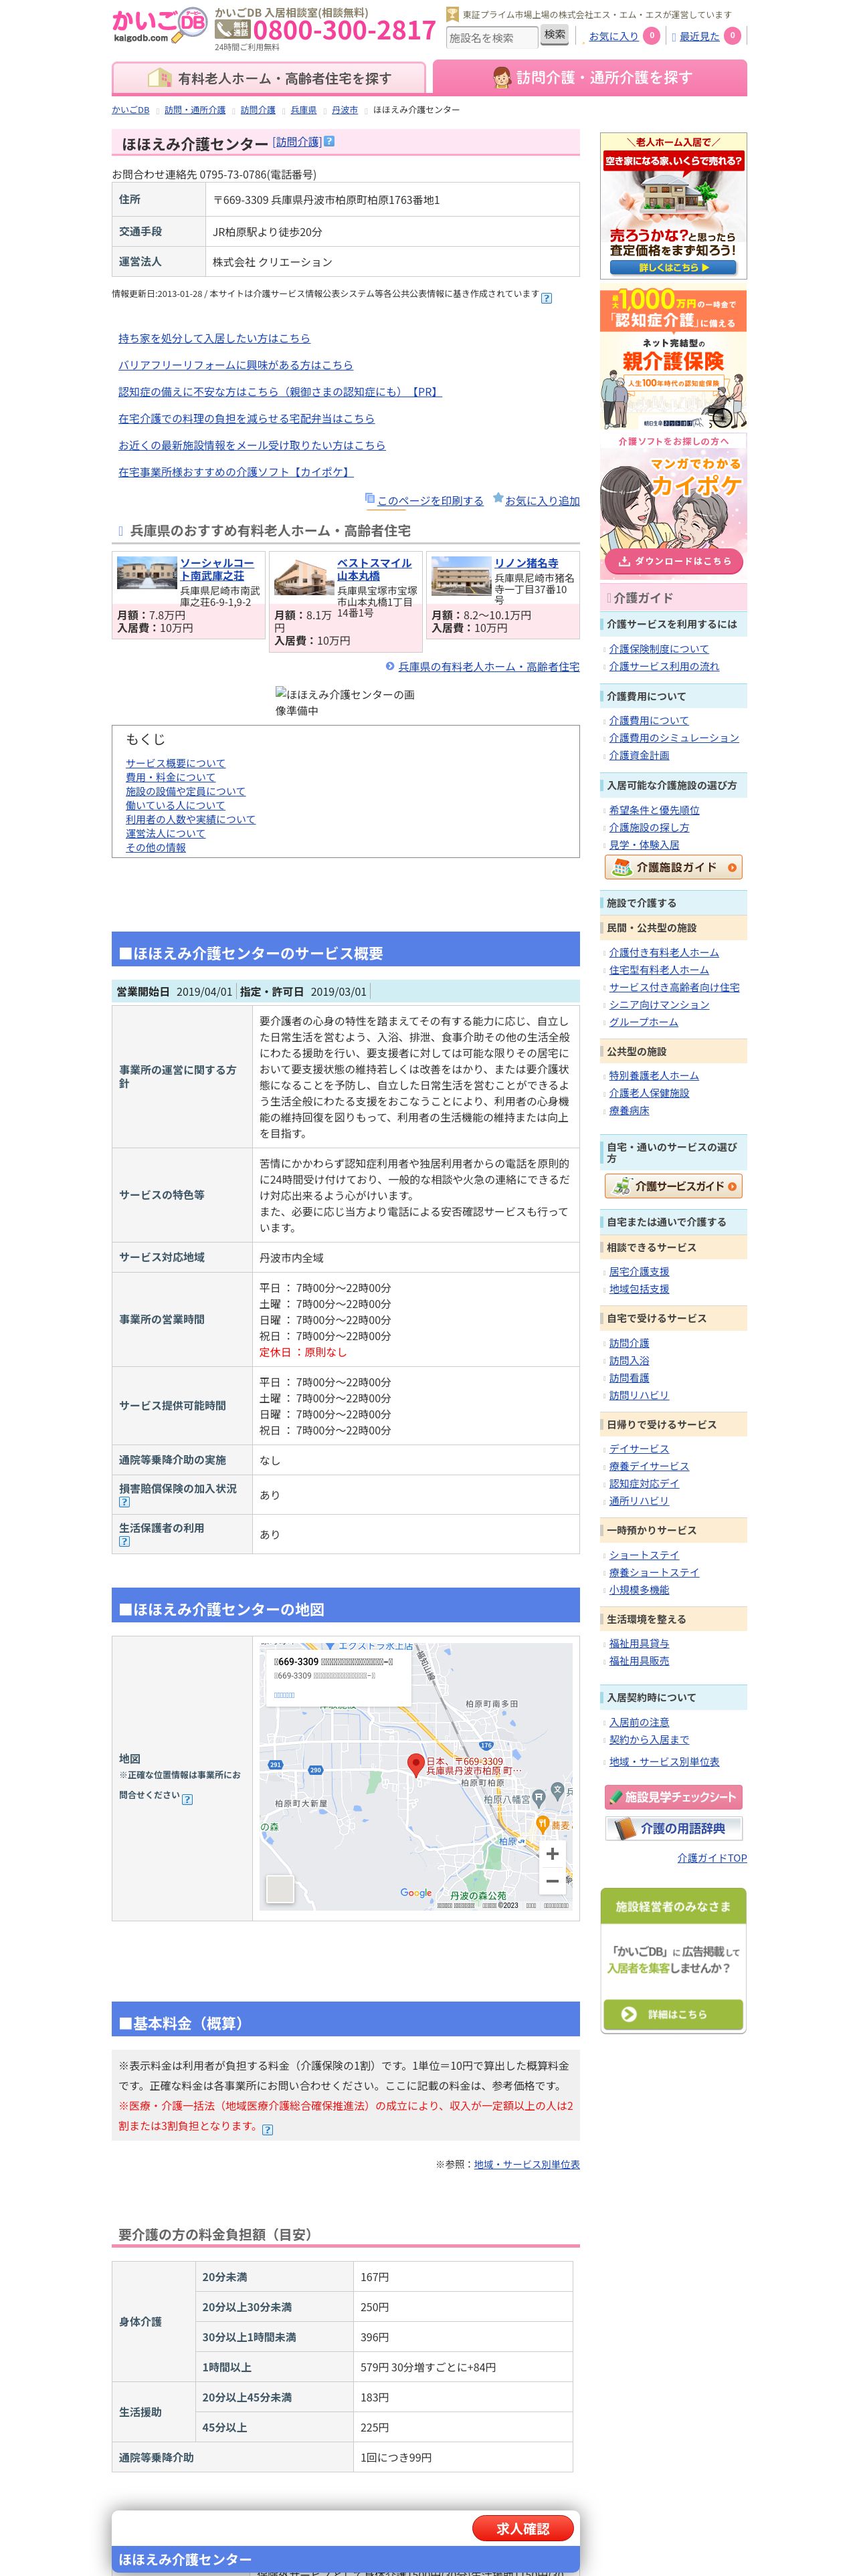Open 介護付き有料老人ホーム link
859x2576 pixels.
[x=664, y=953]
